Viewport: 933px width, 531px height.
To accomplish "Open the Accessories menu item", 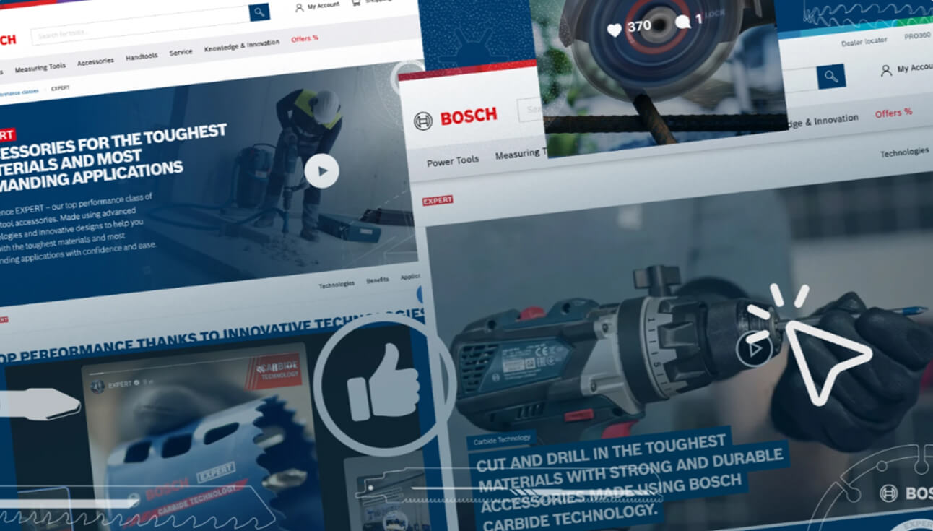I will [95, 61].
